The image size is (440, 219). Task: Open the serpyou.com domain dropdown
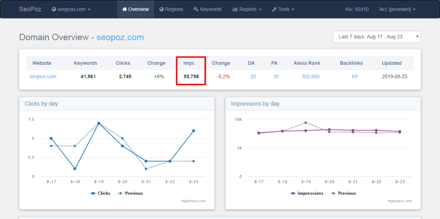(x=71, y=9)
